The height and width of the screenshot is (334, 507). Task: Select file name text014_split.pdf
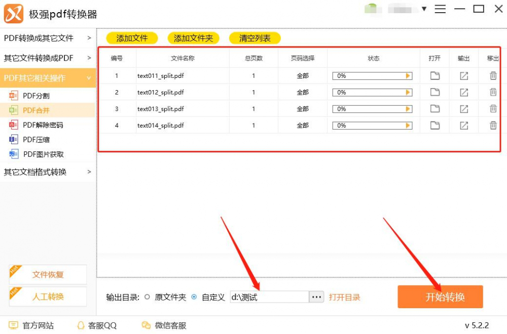(161, 125)
